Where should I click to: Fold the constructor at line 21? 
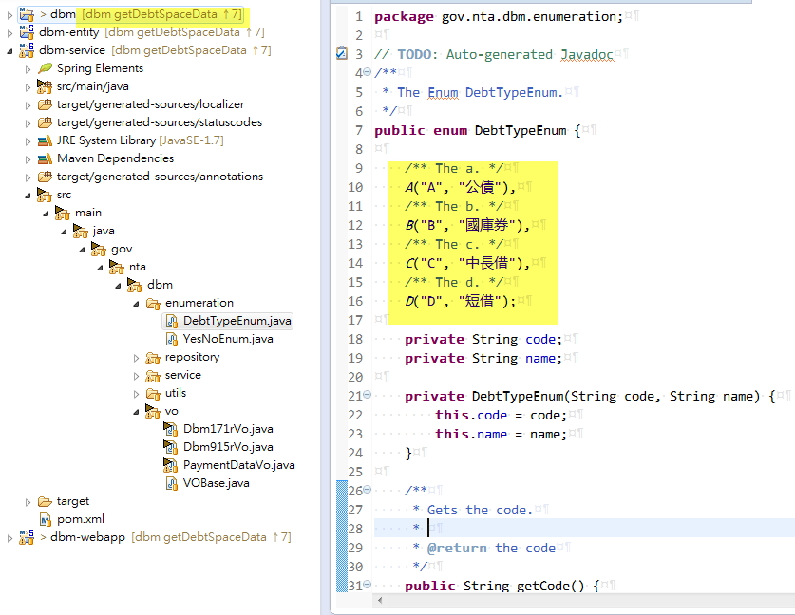click(368, 394)
